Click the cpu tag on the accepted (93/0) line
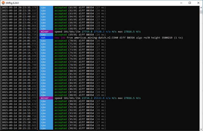The image size is (203, 131). click(46, 113)
